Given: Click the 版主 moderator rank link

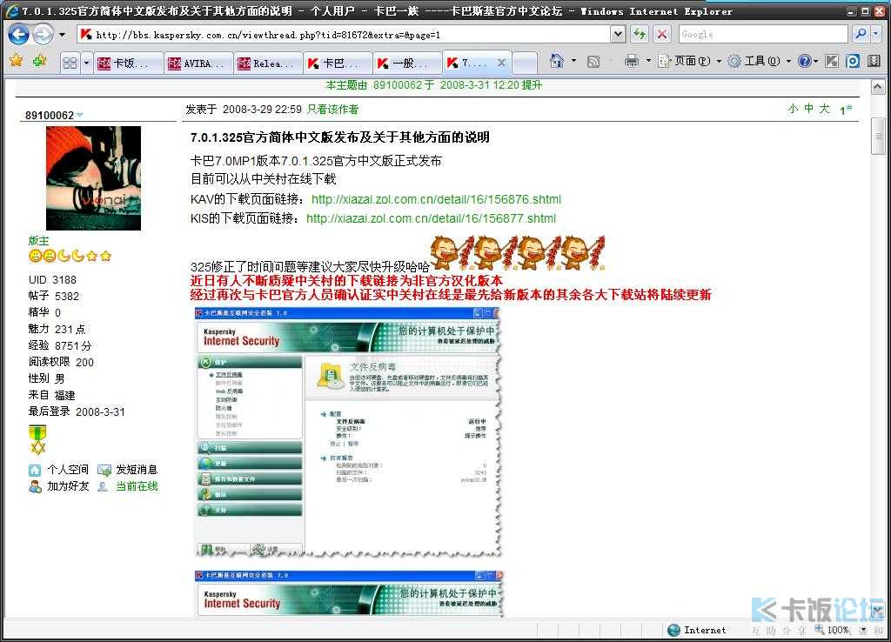Looking at the screenshot, I should [x=38, y=240].
